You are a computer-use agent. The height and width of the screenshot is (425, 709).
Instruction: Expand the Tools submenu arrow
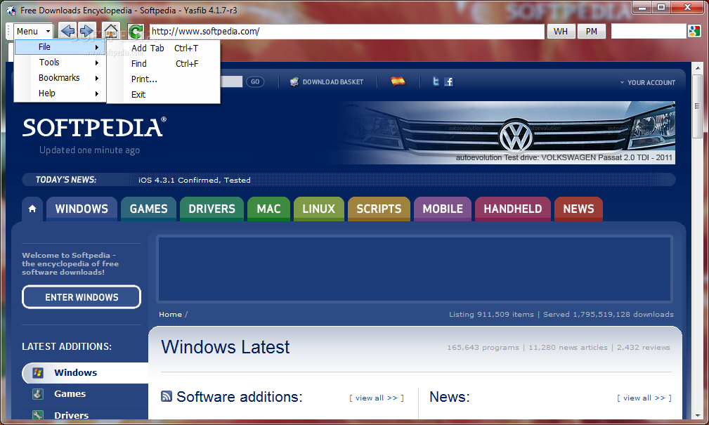(x=97, y=63)
